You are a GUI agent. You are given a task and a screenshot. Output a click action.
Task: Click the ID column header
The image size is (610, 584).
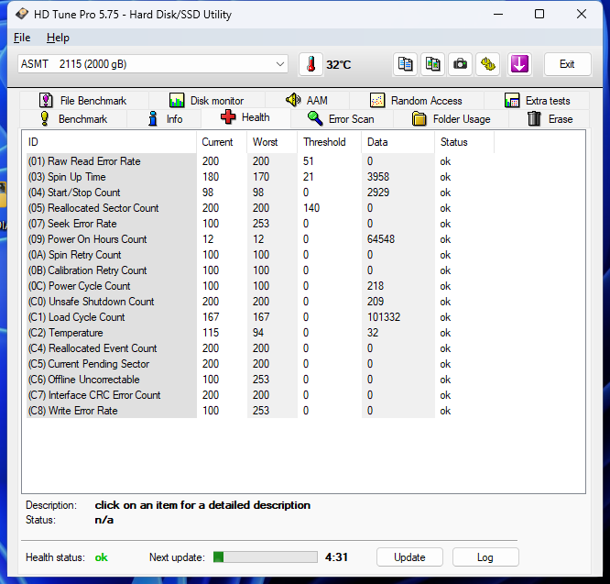click(x=111, y=142)
